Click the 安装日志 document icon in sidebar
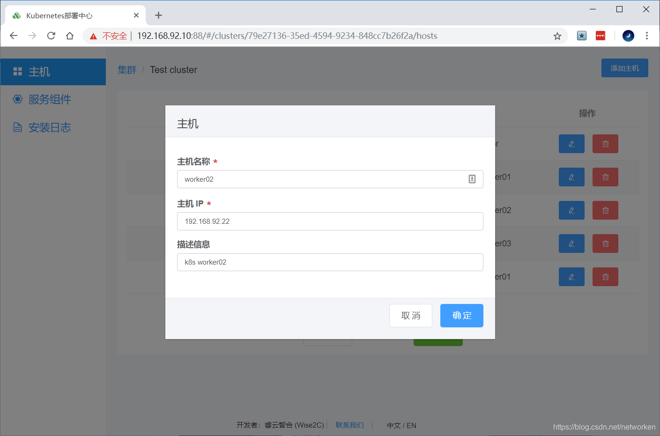660x436 pixels. click(18, 127)
